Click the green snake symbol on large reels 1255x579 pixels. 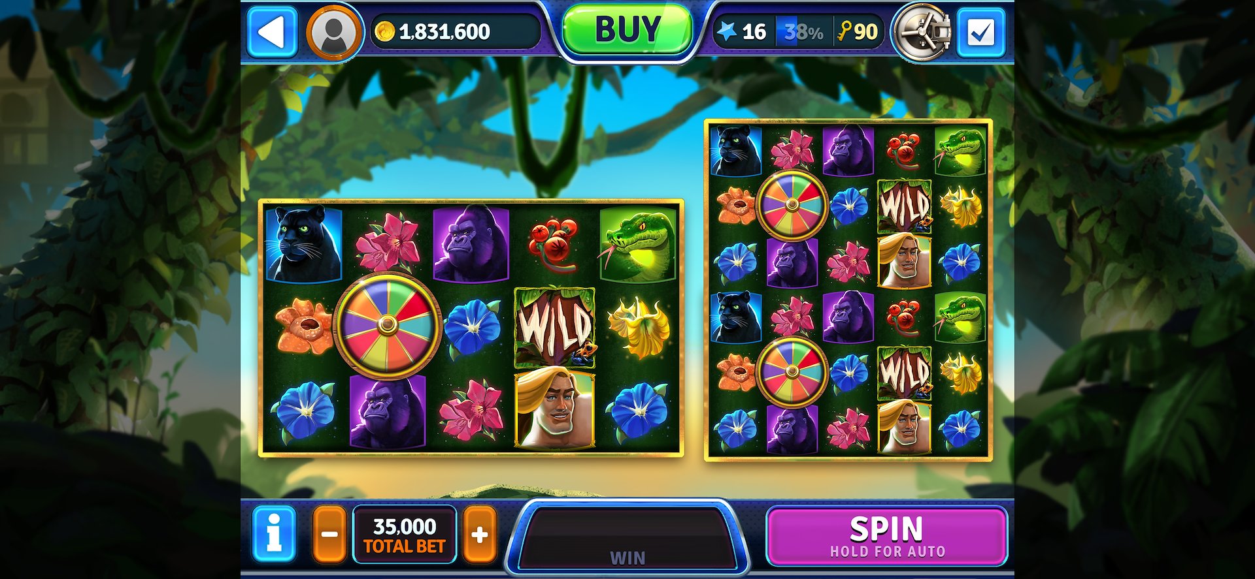pyautogui.click(x=637, y=244)
